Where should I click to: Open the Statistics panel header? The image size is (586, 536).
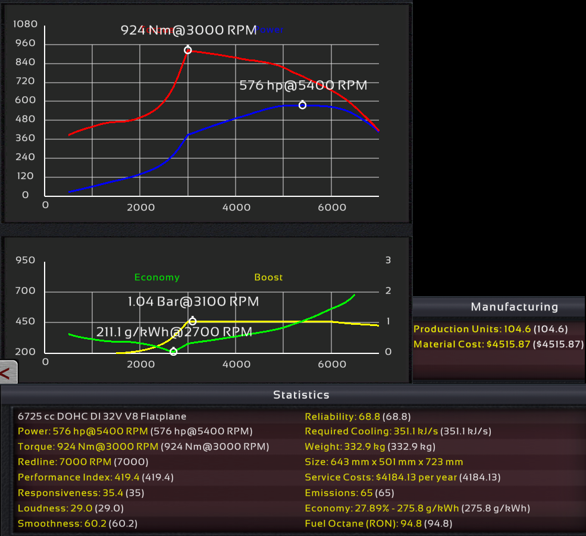tap(301, 394)
